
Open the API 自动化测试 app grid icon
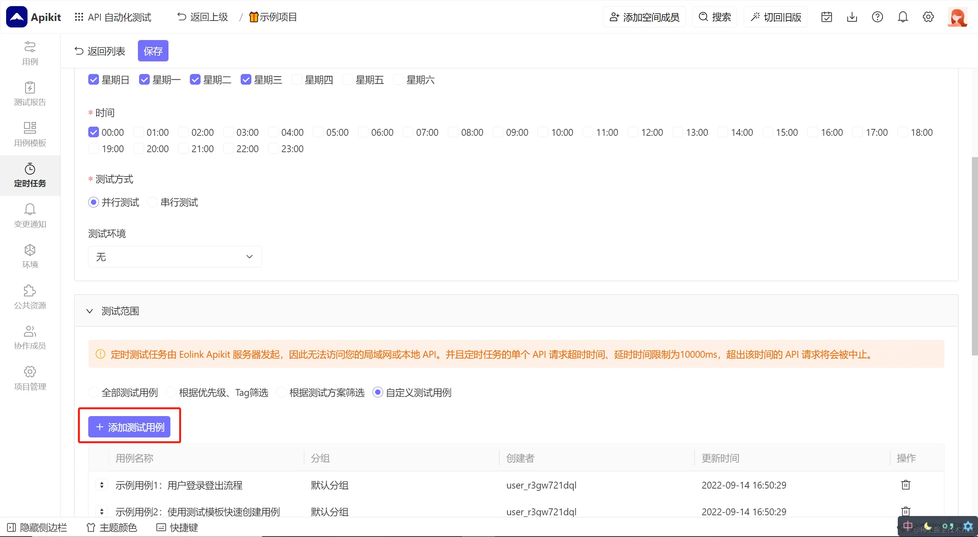coord(79,17)
